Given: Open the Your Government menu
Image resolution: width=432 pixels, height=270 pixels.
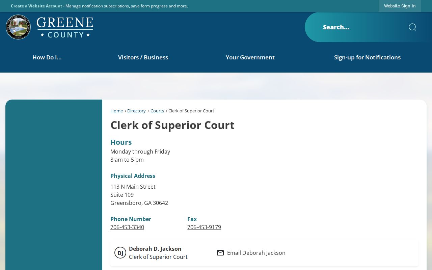Looking at the screenshot, I should click(x=250, y=57).
